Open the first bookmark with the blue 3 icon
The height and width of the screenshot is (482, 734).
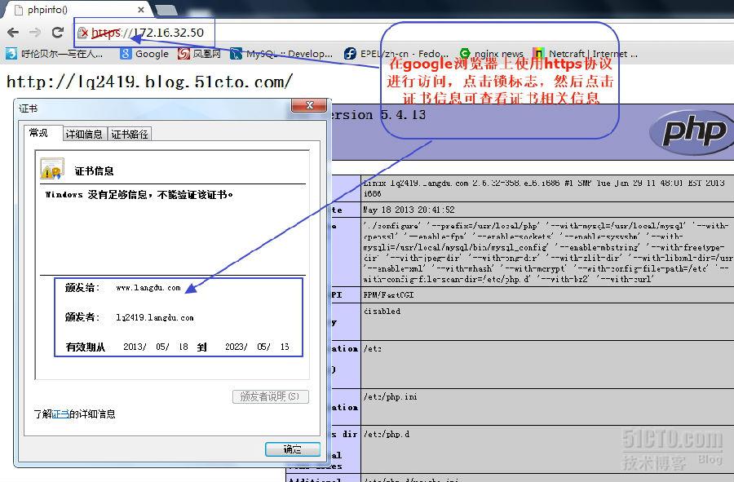click(55, 54)
